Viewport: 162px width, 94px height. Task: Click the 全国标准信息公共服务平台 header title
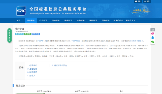58,9
